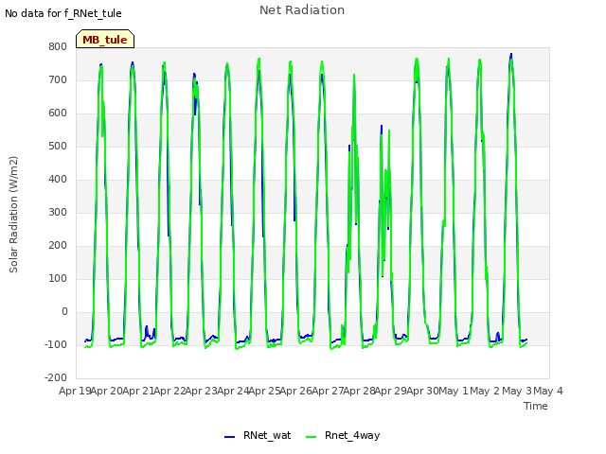Click the Solar Radiation (W/m2) axis label
The image size is (606, 454).
pyautogui.click(x=13, y=215)
